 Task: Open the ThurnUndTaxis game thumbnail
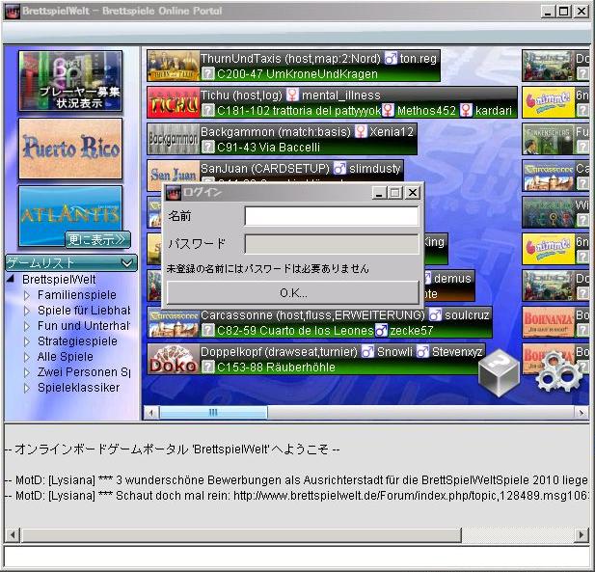(x=174, y=66)
